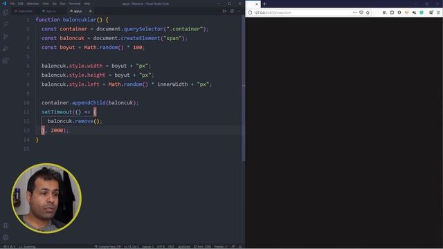
Task: Change end-of-line via CRLF status item
Action: [x=171, y=246]
